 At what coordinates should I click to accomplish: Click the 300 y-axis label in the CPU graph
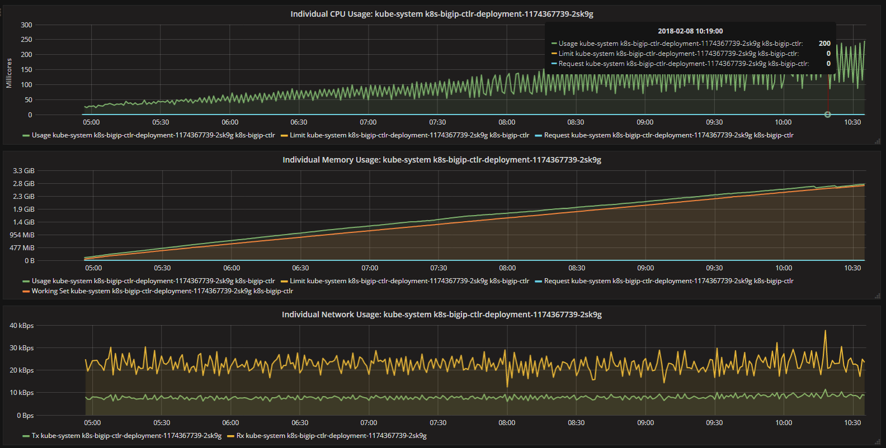tap(26, 25)
